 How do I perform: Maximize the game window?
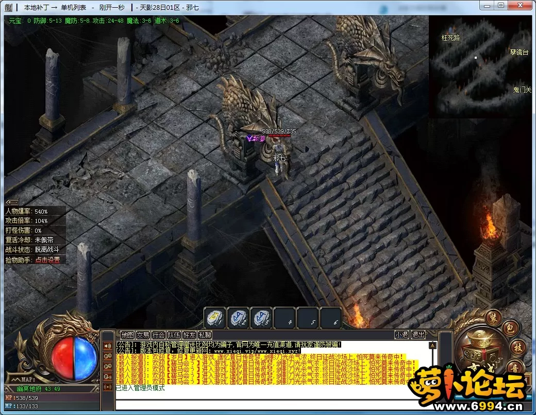[501, 6]
